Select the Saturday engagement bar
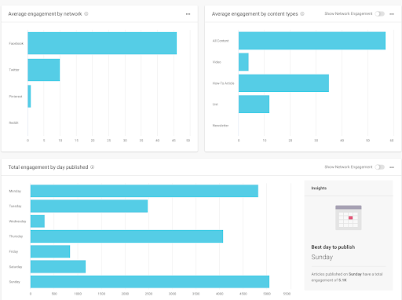 pyautogui.click(x=58, y=266)
